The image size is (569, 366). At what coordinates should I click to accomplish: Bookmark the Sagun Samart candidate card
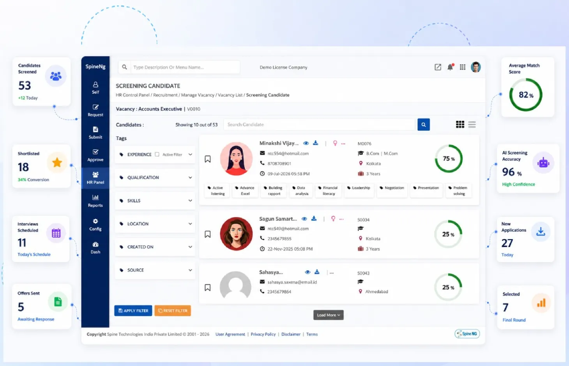(x=208, y=234)
